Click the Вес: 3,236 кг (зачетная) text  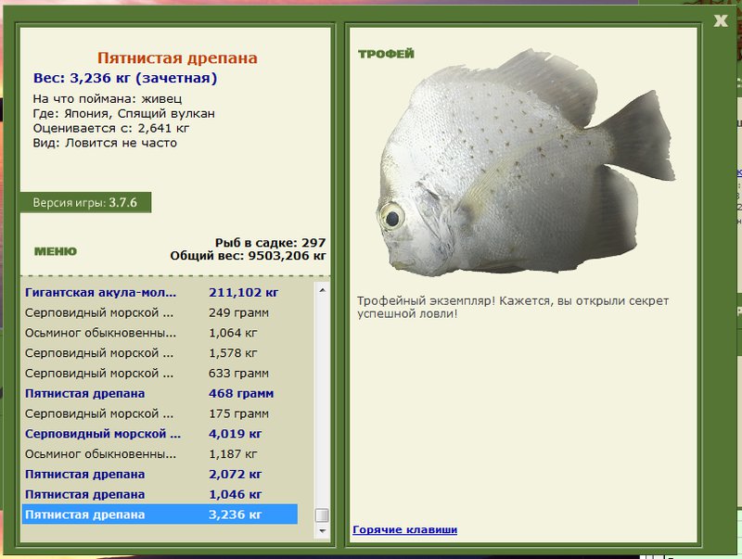pyautogui.click(x=125, y=79)
